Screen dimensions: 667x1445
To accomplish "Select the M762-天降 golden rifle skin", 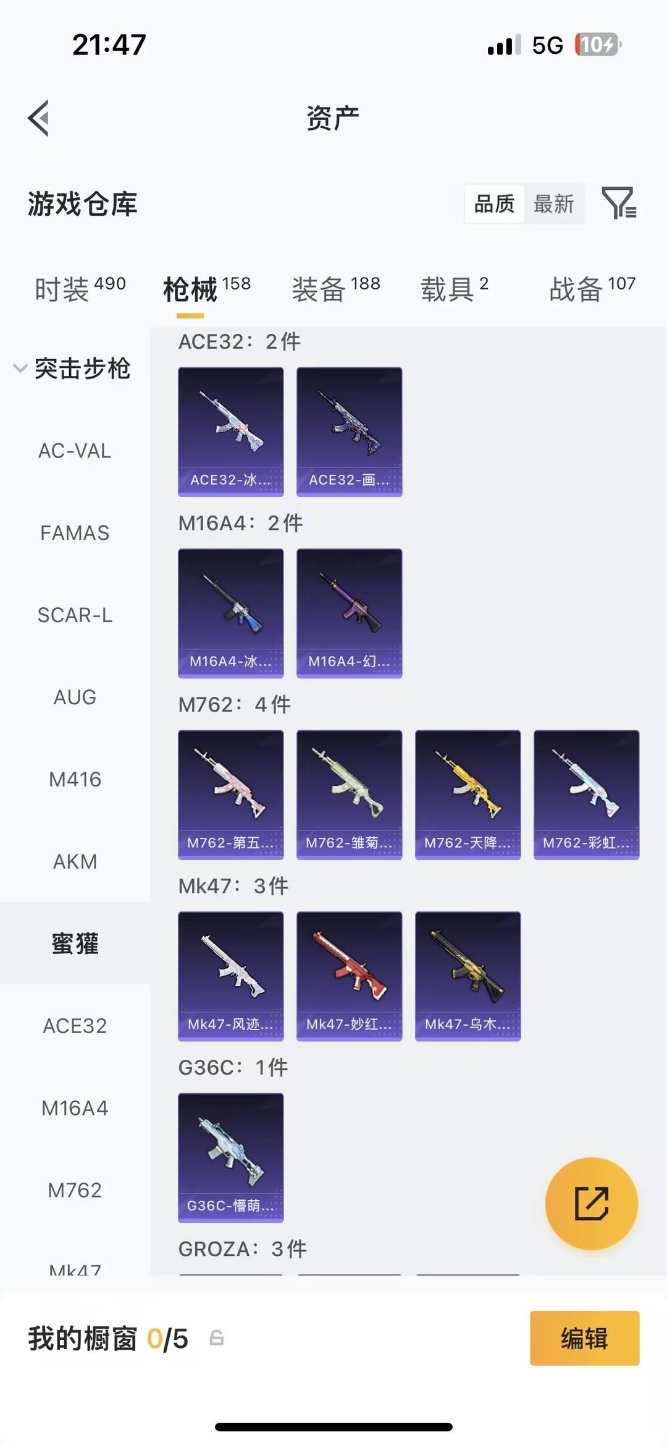I will [x=468, y=795].
